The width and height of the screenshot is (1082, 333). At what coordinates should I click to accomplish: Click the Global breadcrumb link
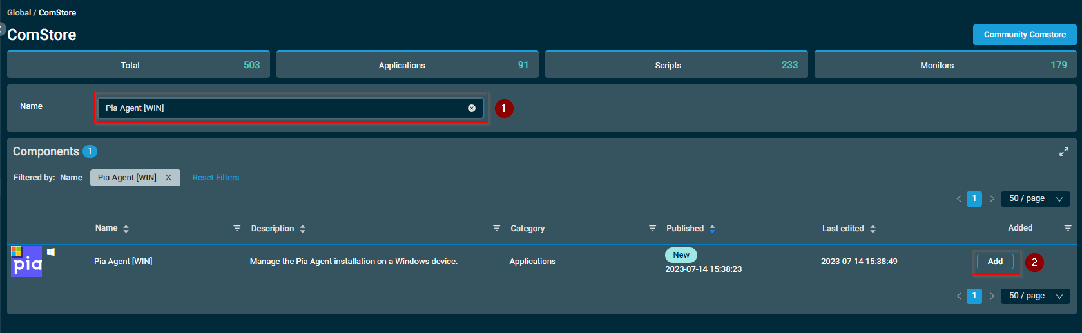(19, 13)
